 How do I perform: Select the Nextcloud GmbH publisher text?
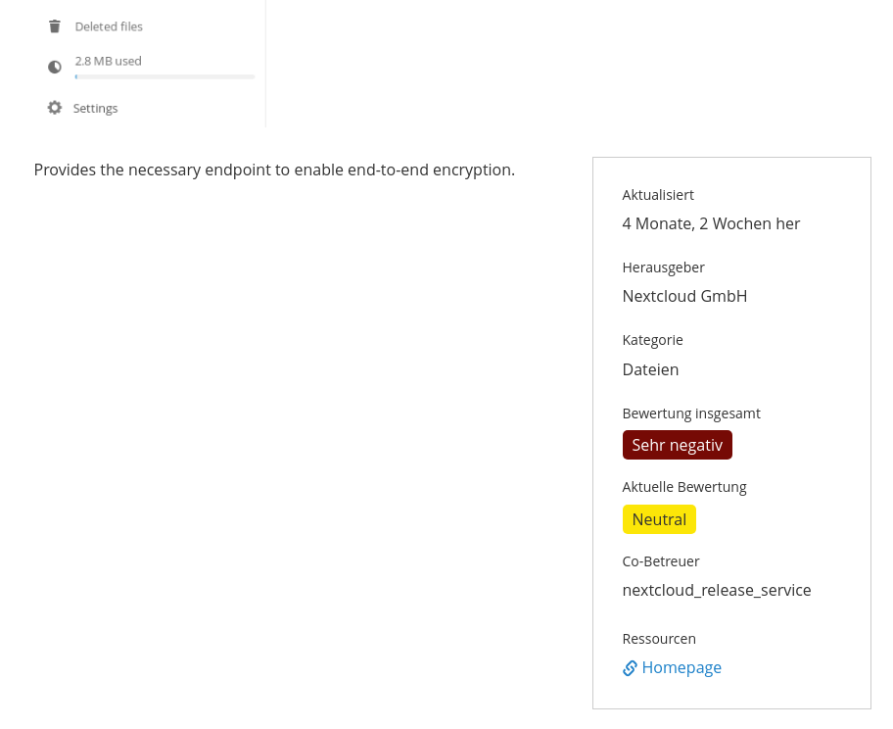(x=684, y=296)
